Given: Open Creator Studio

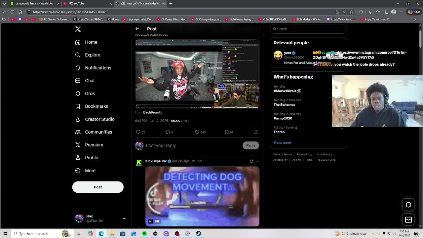Looking at the screenshot, I should click(x=95, y=119).
